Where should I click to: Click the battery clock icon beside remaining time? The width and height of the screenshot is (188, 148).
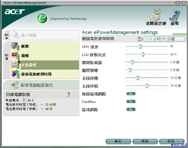[140, 39]
